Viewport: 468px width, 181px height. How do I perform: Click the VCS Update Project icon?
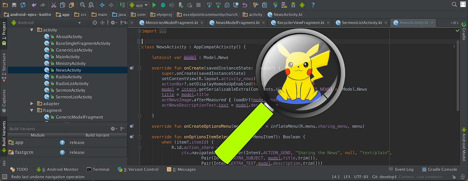[209, 5]
